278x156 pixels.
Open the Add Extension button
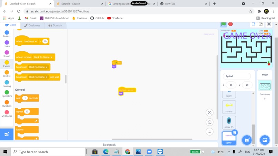coord(7,134)
